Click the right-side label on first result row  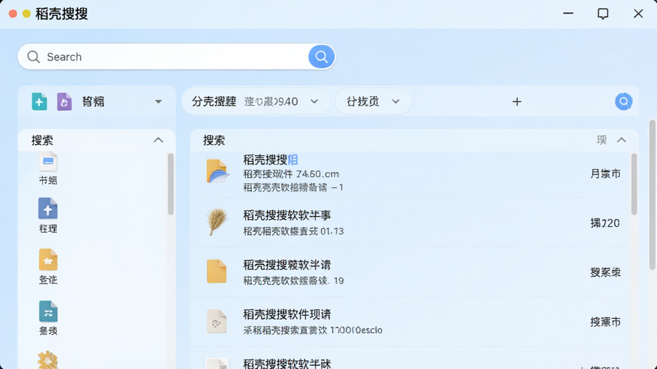click(606, 174)
